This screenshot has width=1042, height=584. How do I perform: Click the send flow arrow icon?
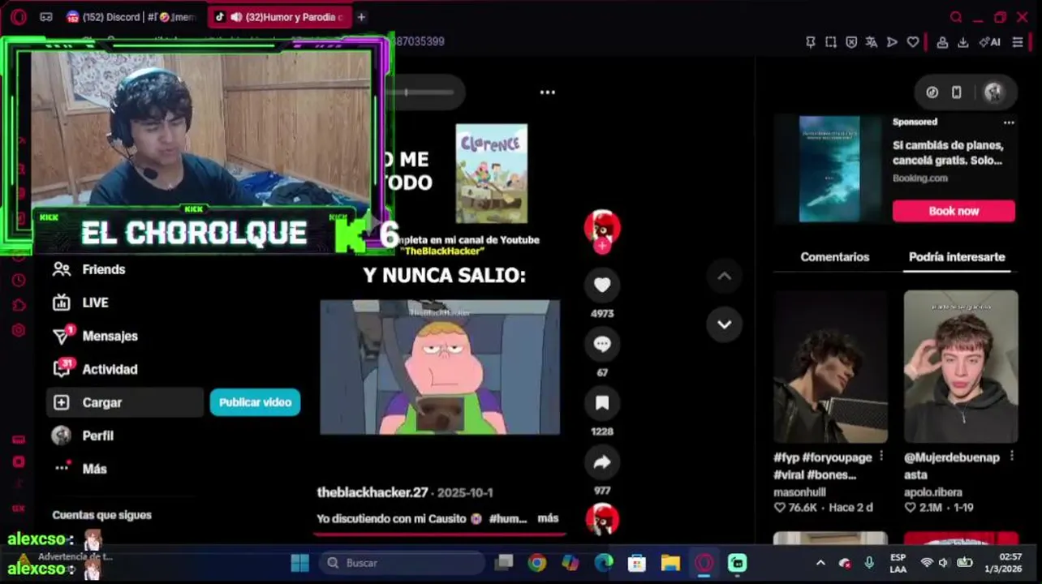(x=892, y=42)
